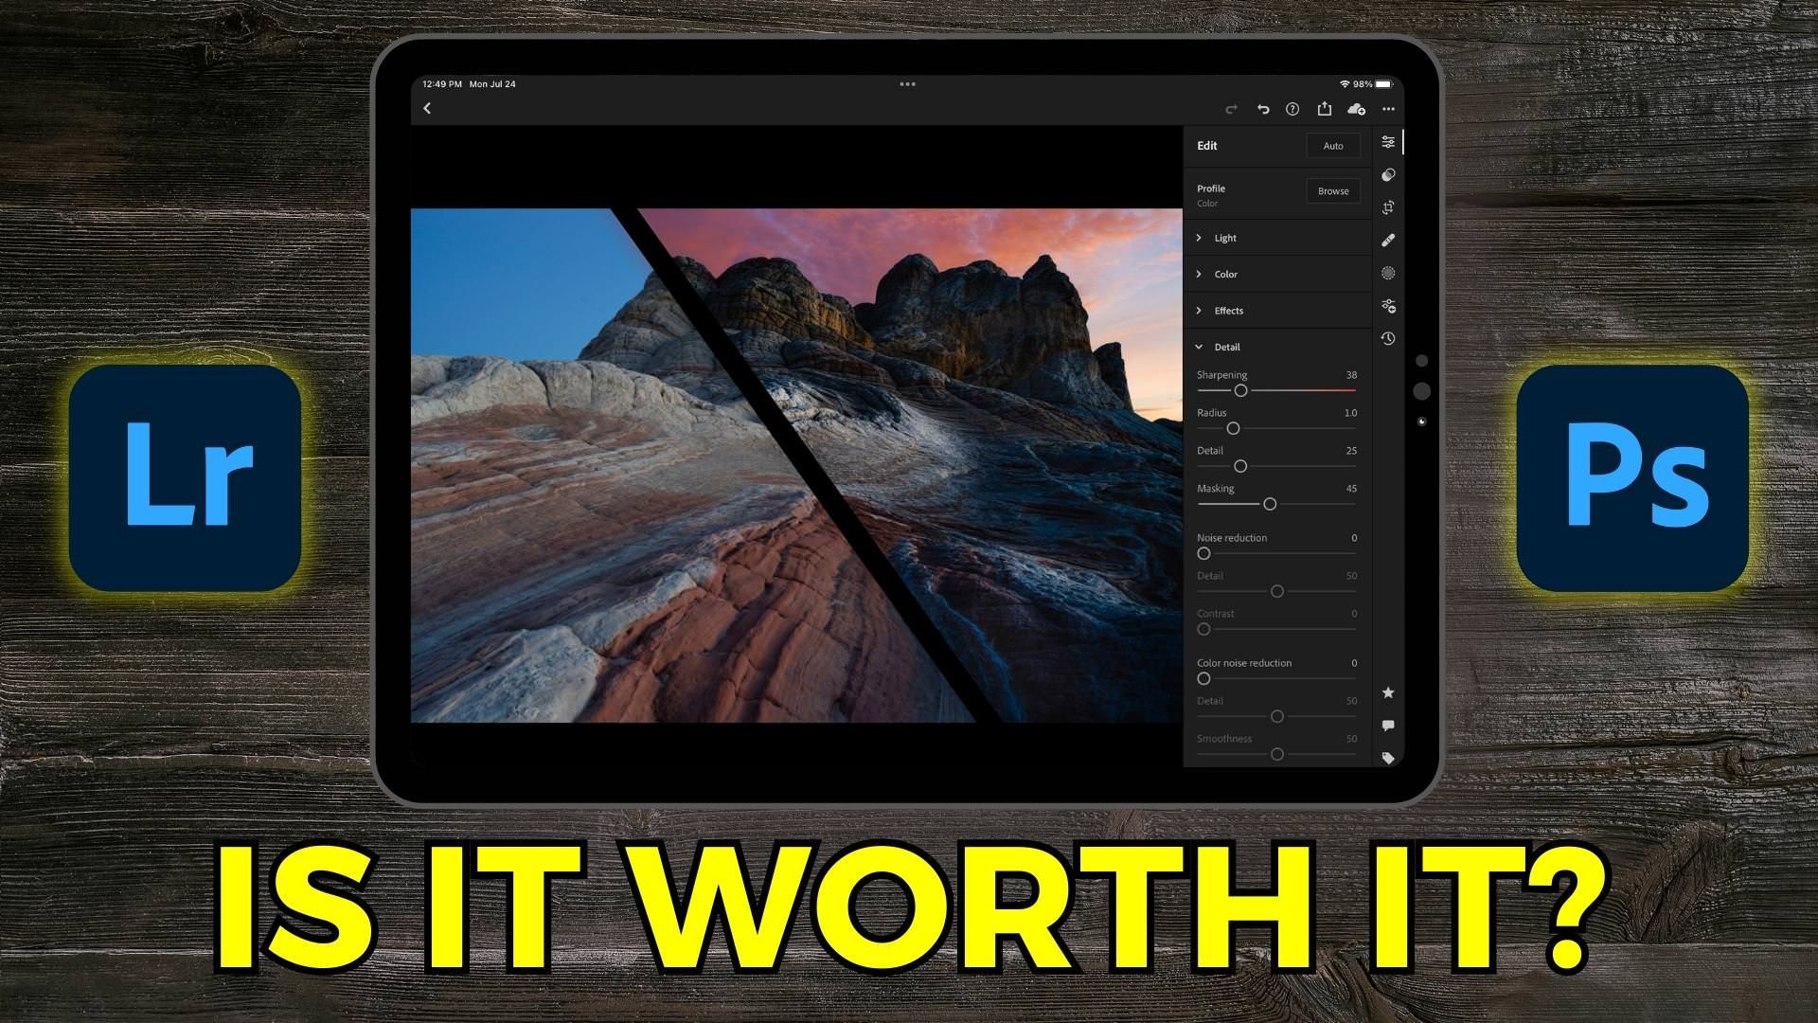
Task: Expand the Light section
Action: tap(1225, 238)
